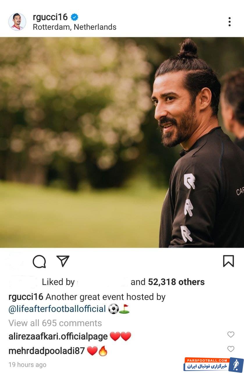This screenshot has width=244, height=373.
Task: Open the three-dot post options menu
Action: [x=229, y=22]
